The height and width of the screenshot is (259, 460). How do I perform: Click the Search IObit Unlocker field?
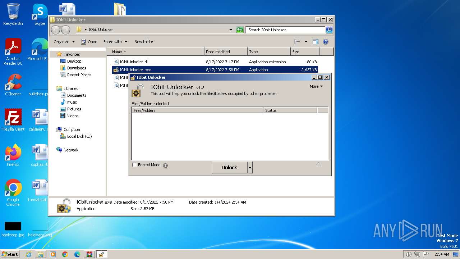click(286, 30)
